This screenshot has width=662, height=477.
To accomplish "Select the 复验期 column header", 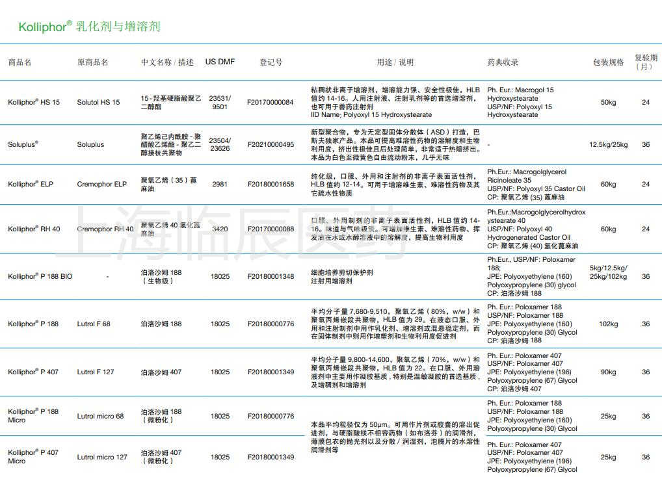I will tap(645, 62).
